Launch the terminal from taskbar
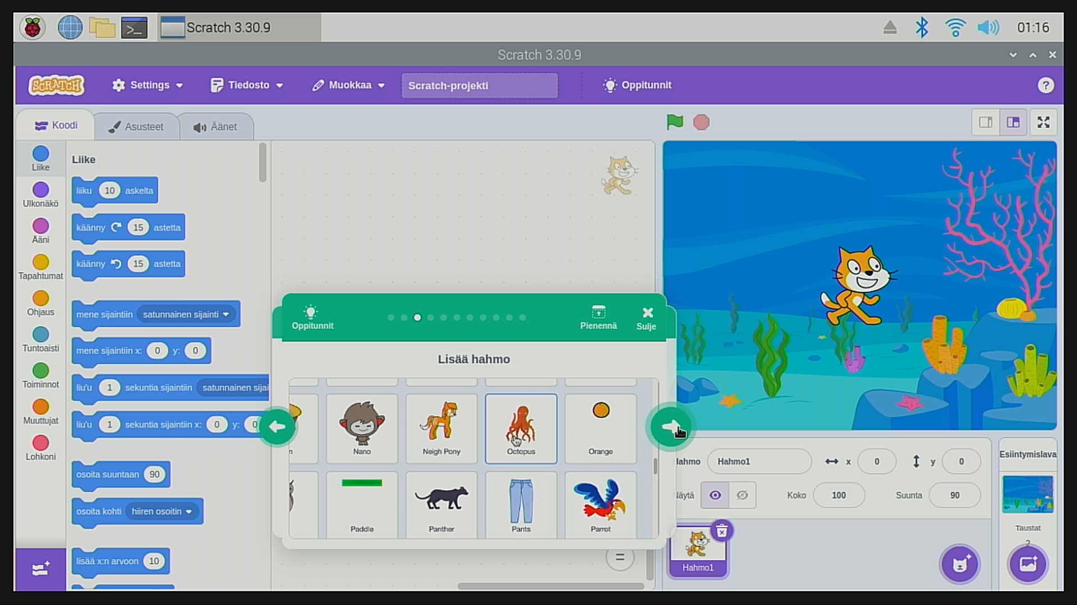 135,27
